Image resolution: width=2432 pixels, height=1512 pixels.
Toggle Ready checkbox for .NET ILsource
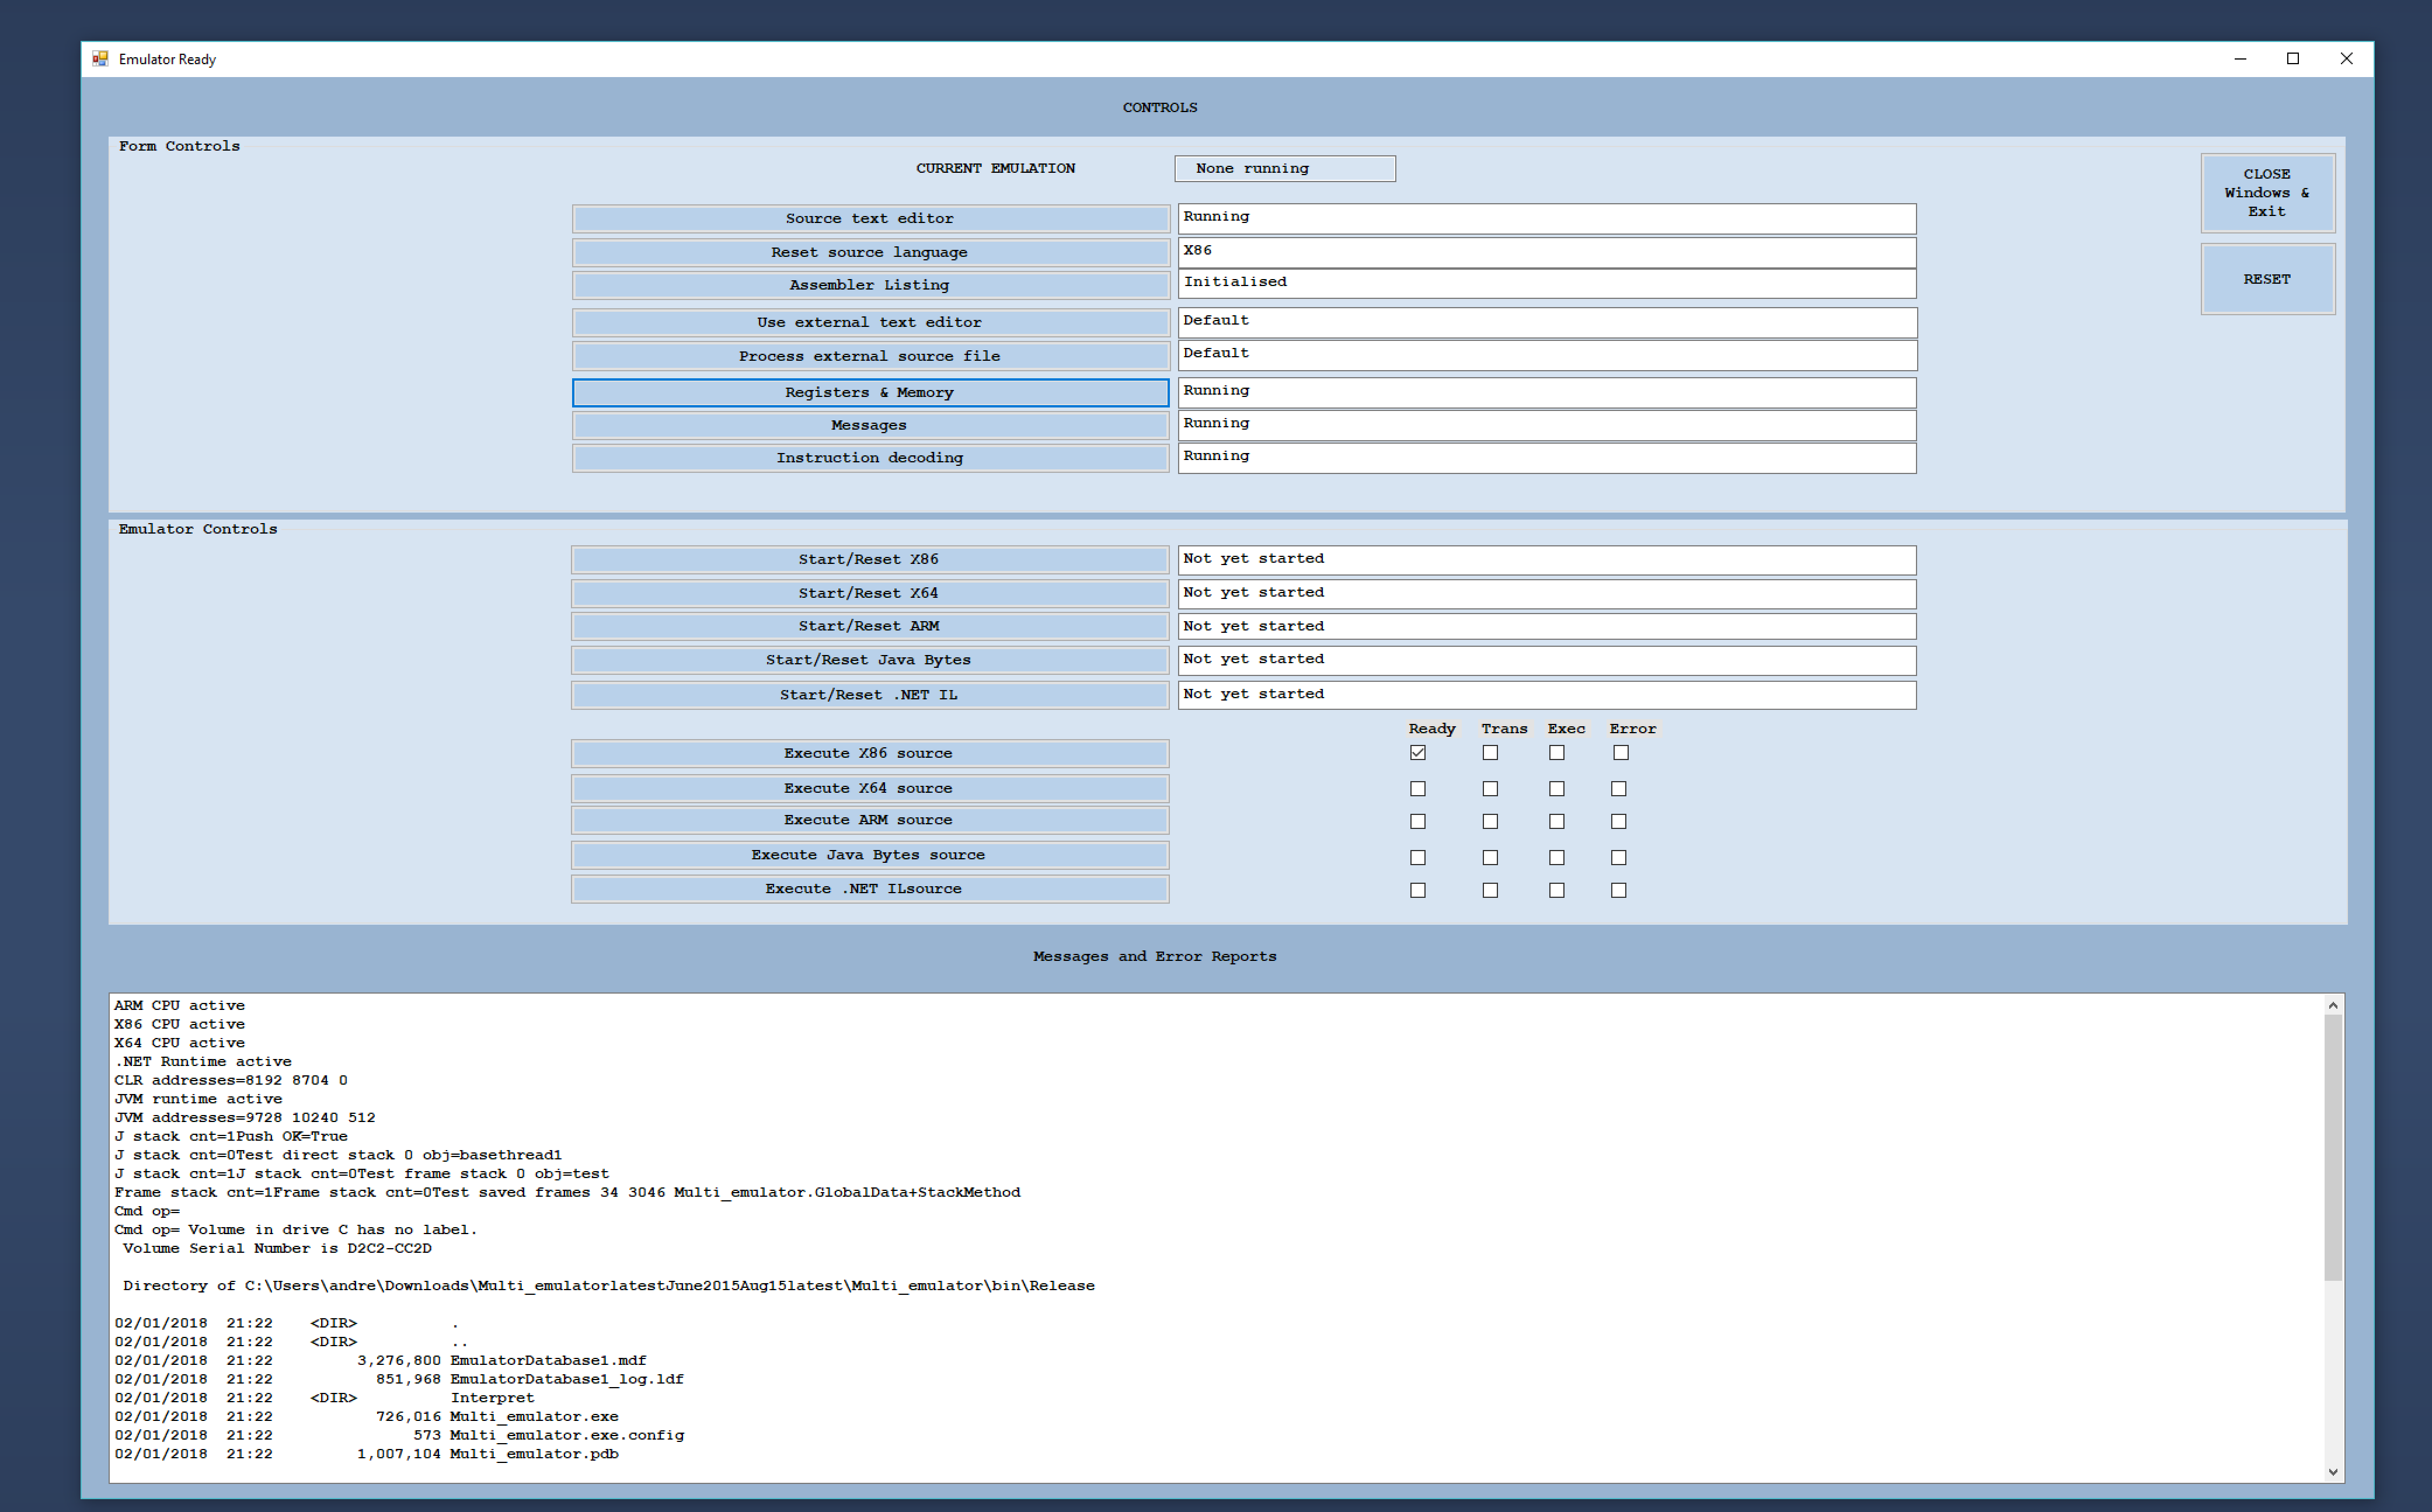point(1418,890)
